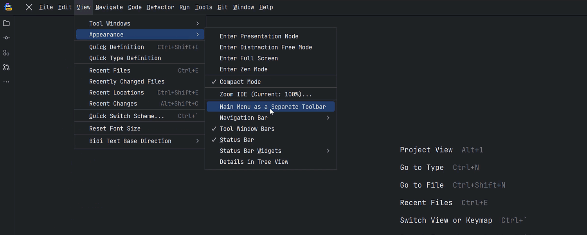Open the Structure tool window icon
This screenshot has width=587, height=235.
[x=6, y=52]
